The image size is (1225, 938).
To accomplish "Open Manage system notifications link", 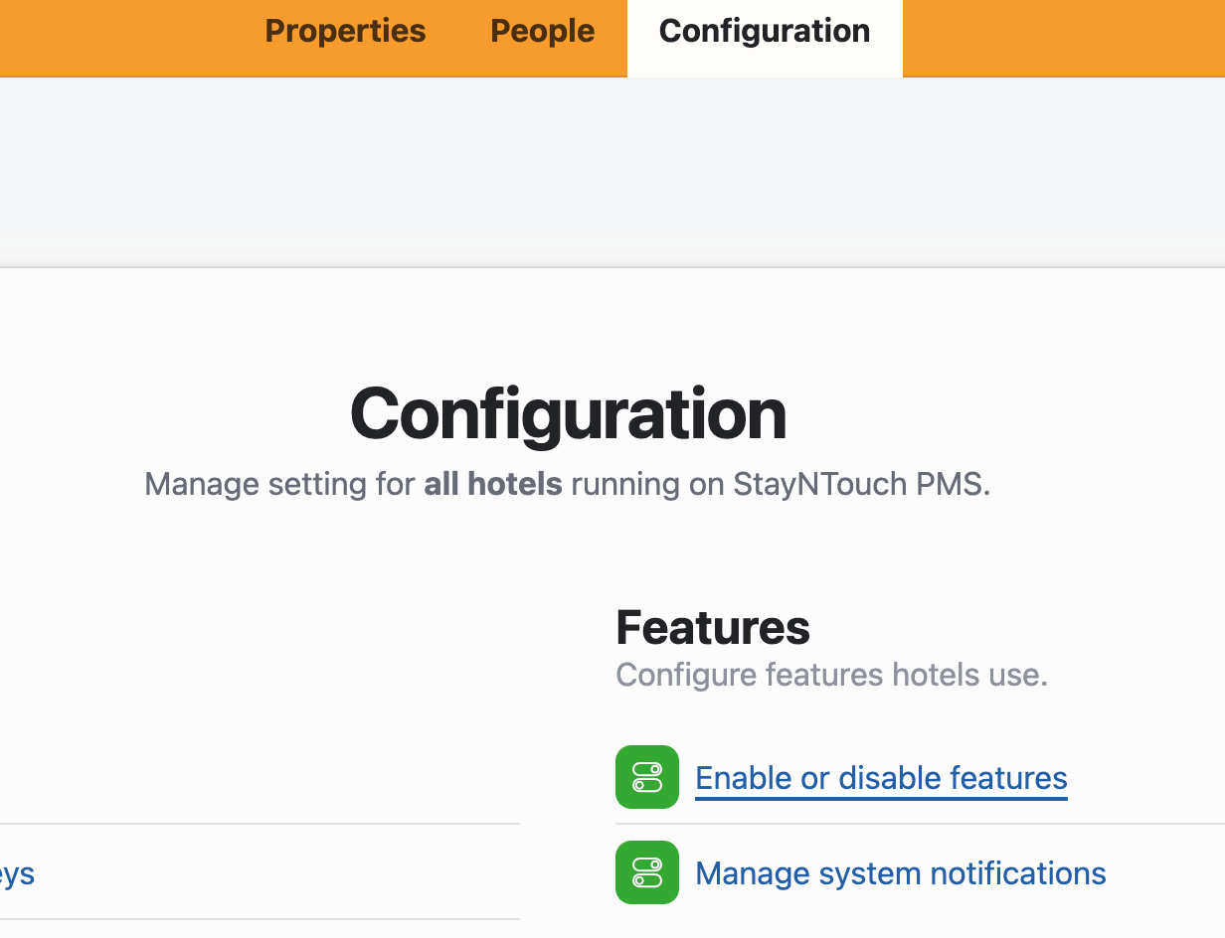I will [x=901, y=873].
